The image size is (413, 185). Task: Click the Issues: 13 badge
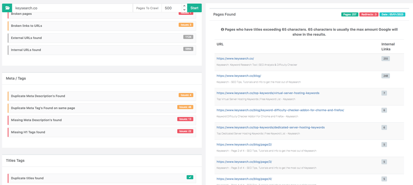pyautogui.click(x=185, y=119)
